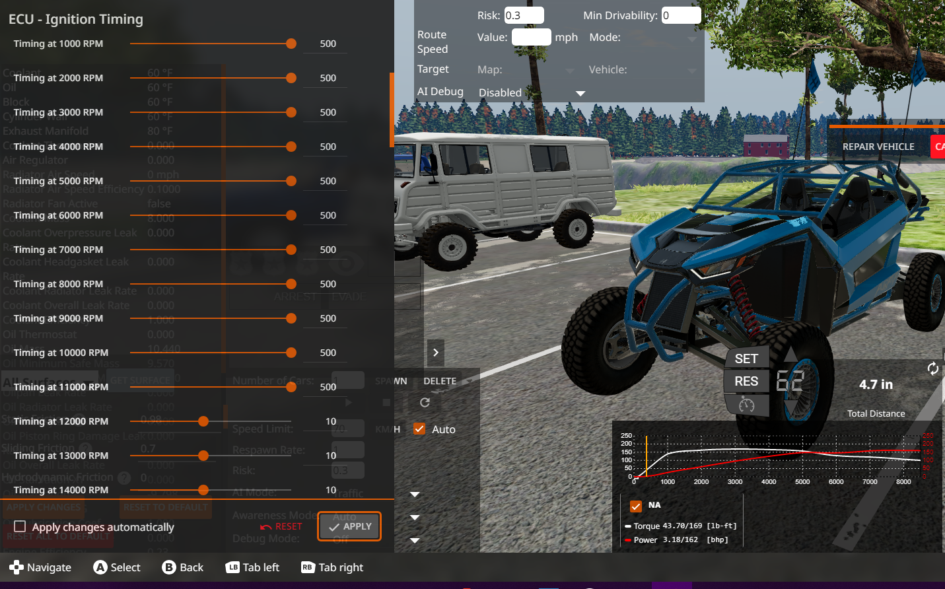The width and height of the screenshot is (945, 589).
Task: Click the 500 value for 9000 RPM
Action: (x=328, y=318)
